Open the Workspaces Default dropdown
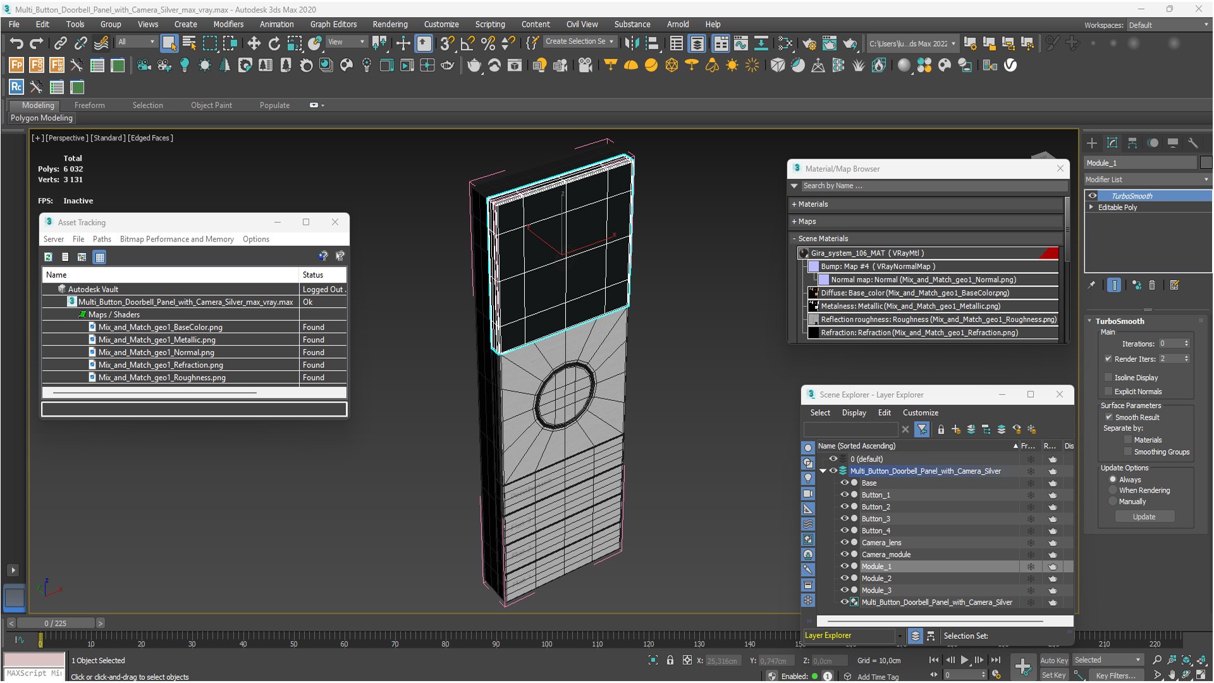 1168,25
